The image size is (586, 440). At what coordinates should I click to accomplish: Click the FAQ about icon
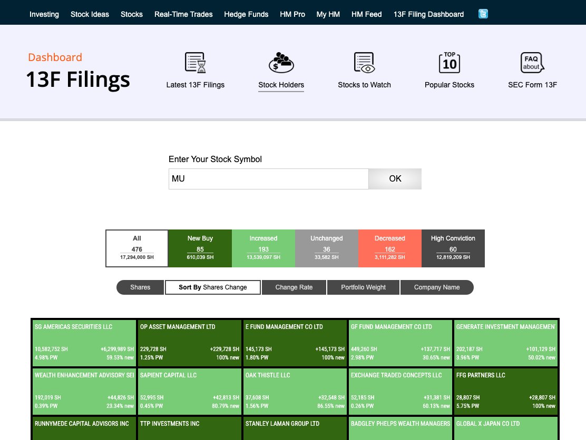pyautogui.click(x=532, y=62)
